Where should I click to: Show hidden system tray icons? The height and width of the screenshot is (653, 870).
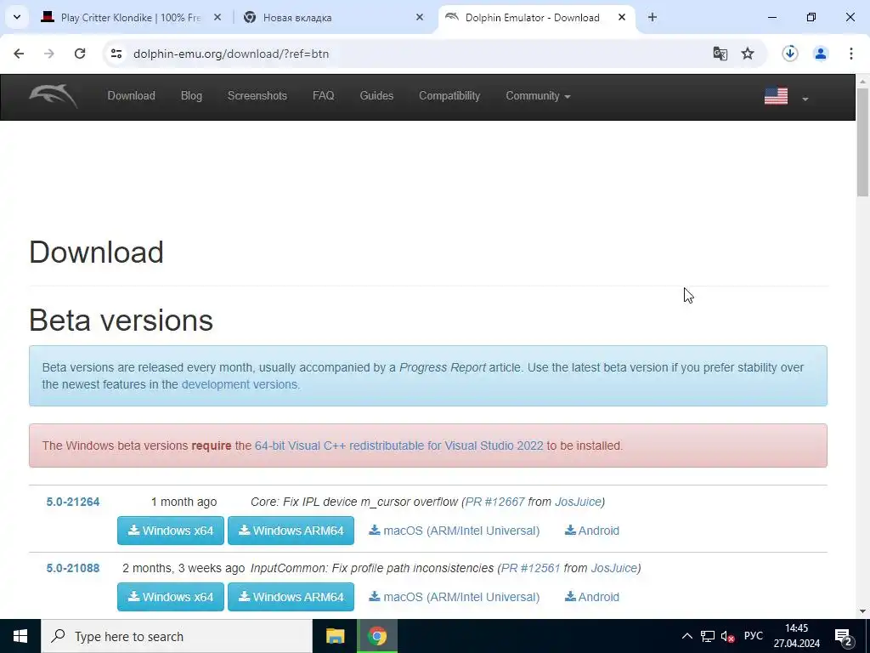coord(686,636)
